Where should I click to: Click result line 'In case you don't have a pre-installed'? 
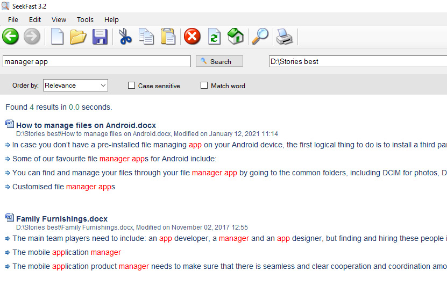click(x=230, y=145)
